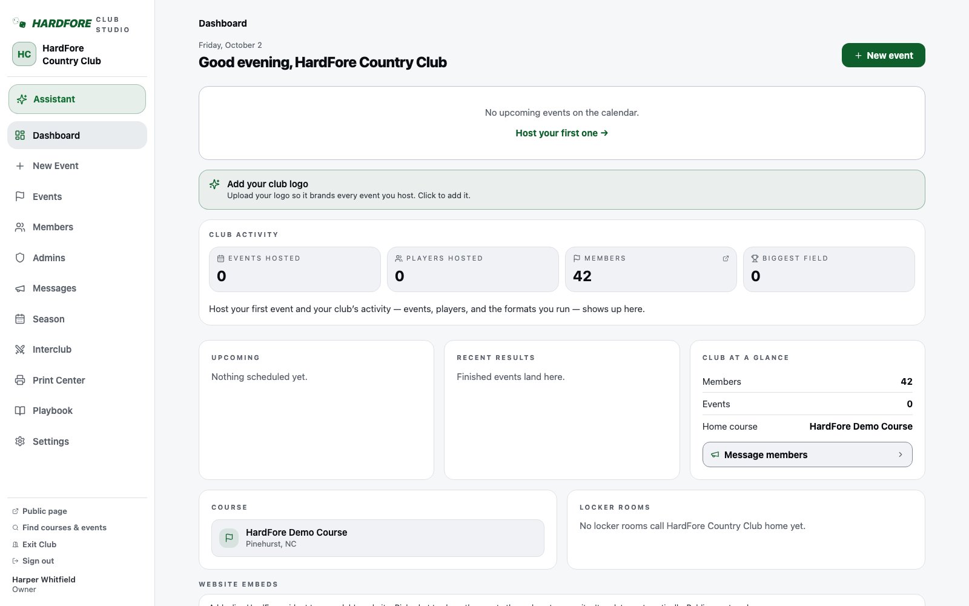Click the Message members button
969x606 pixels.
(807, 454)
